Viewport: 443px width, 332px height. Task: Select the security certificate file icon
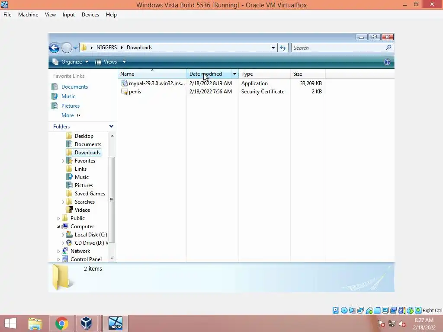point(124,92)
